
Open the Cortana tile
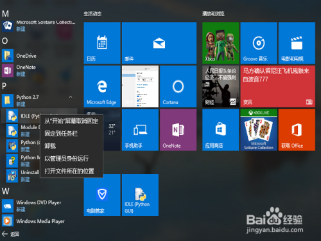(178, 86)
